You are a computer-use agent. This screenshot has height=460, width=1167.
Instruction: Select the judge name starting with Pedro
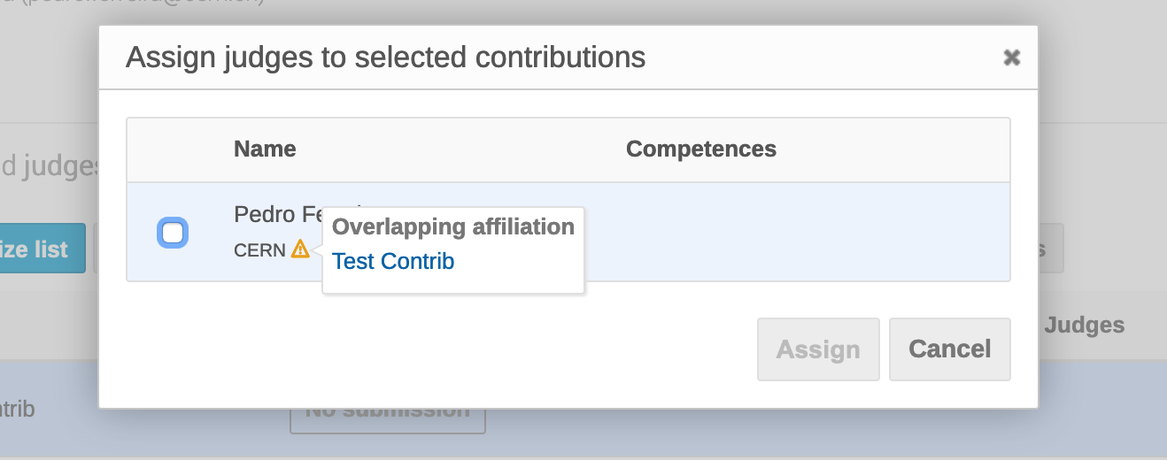tap(278, 214)
